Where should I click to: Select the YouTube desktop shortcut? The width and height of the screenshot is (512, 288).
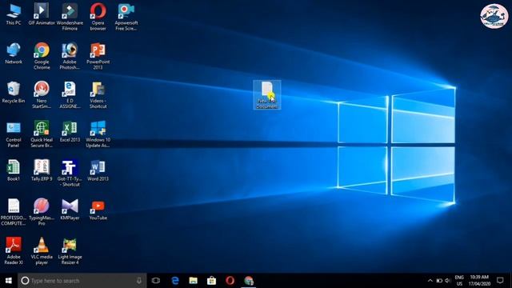[x=98, y=210]
